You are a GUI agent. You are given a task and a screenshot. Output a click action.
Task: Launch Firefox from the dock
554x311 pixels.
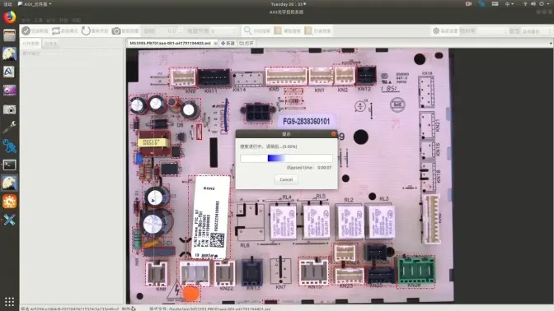pyautogui.click(x=10, y=17)
